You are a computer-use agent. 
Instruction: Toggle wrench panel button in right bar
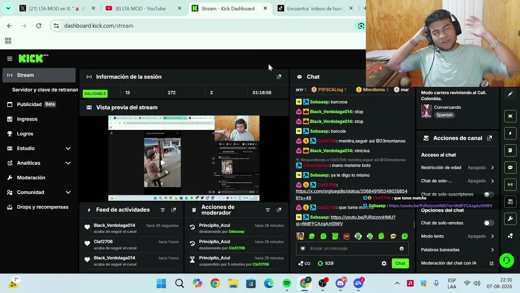pyautogui.click(x=510, y=219)
